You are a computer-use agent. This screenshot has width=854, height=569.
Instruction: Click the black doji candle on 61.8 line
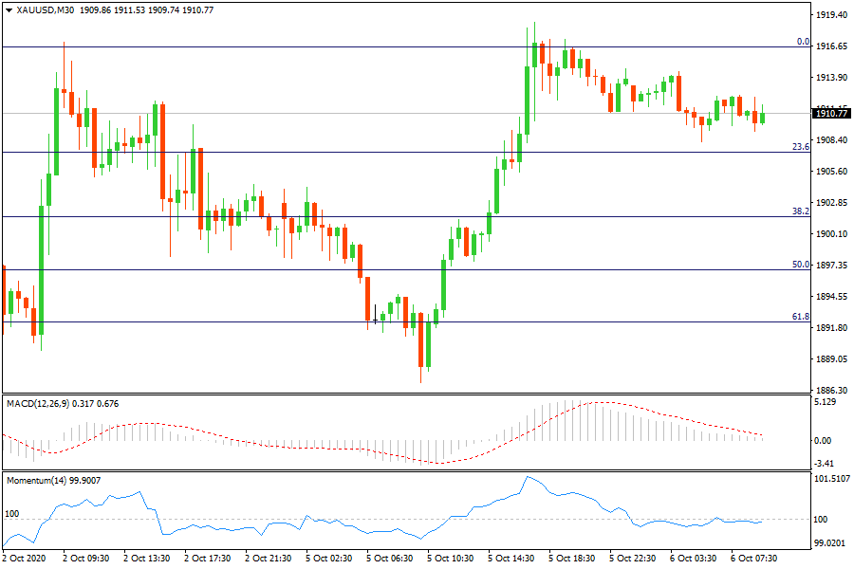point(376,321)
